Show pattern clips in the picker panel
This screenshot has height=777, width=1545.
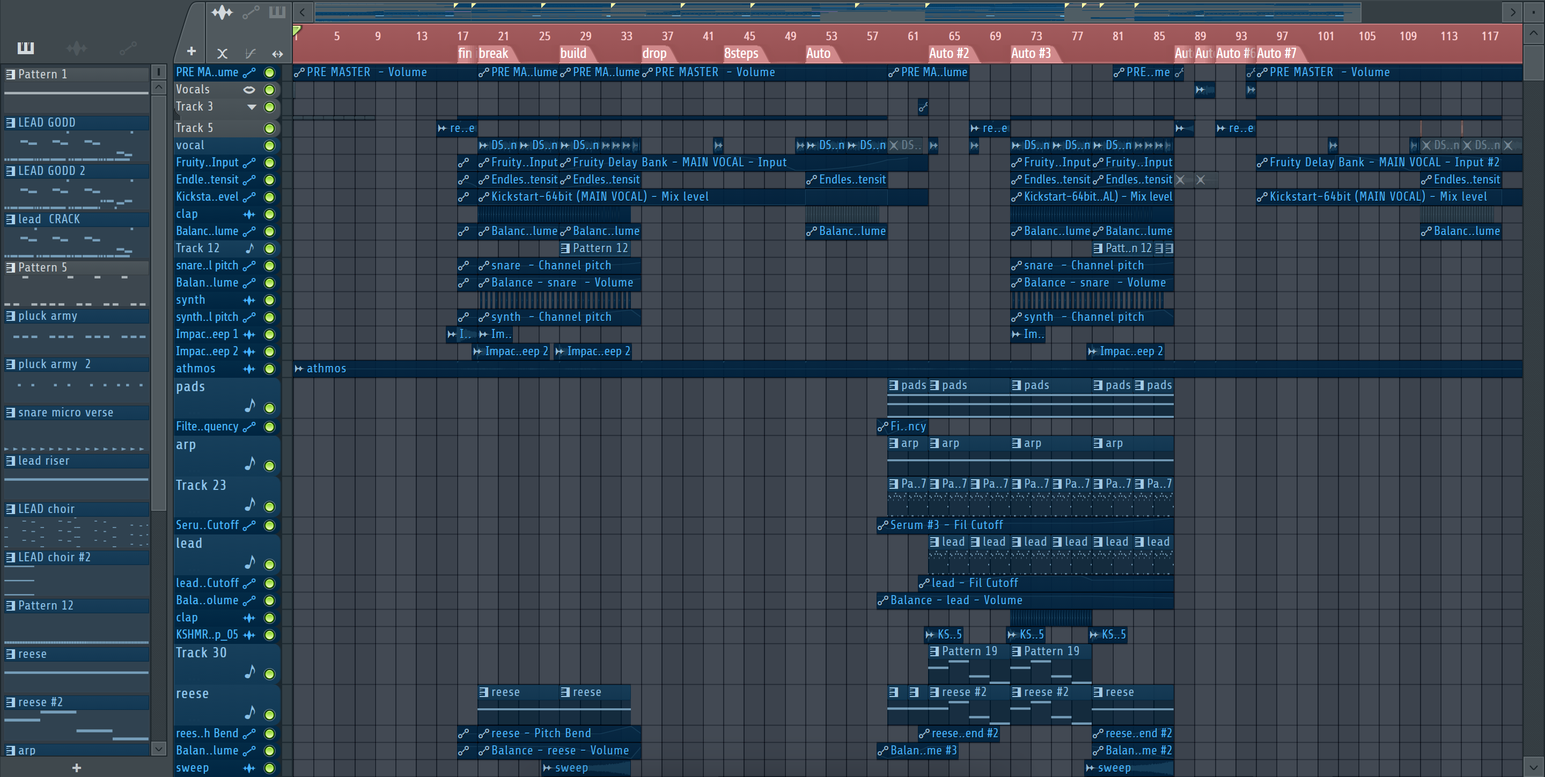[25, 47]
